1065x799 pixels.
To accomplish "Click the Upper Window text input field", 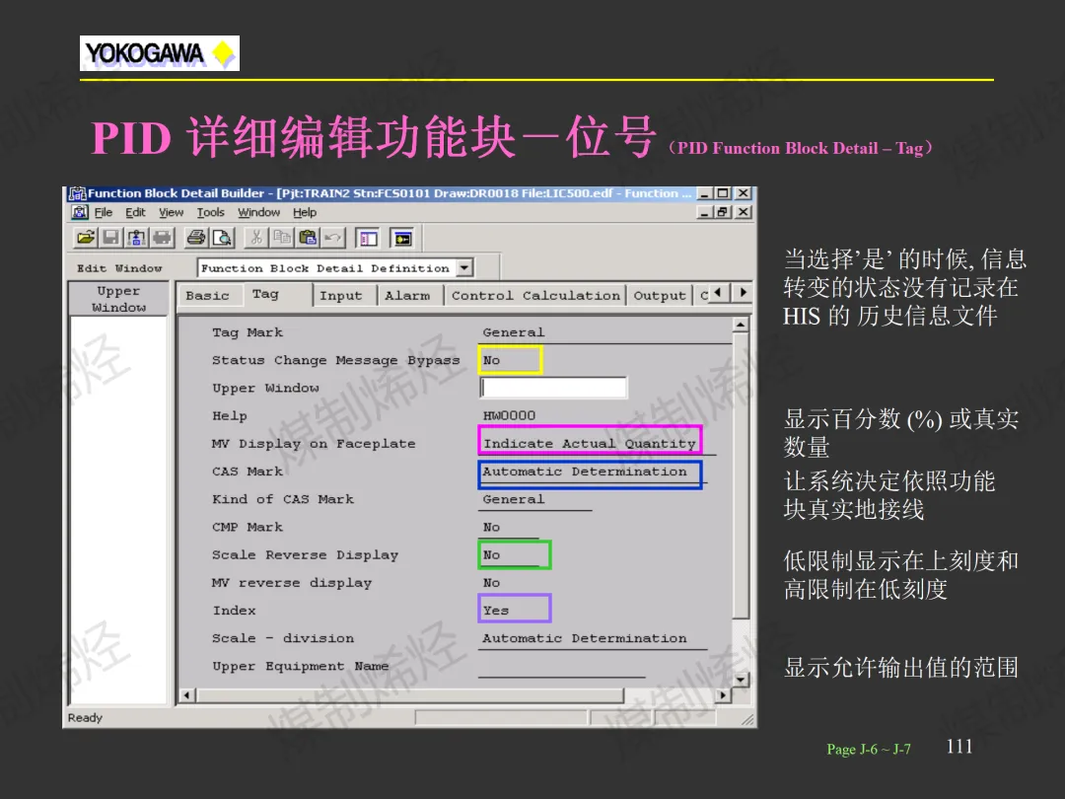I will [x=553, y=388].
